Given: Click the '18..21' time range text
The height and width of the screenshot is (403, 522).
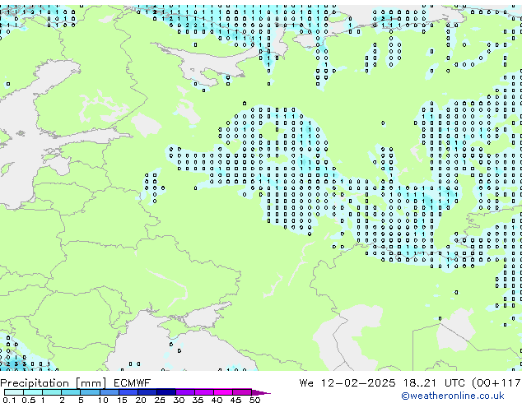Looking at the screenshot, I should pyautogui.click(x=419, y=383).
